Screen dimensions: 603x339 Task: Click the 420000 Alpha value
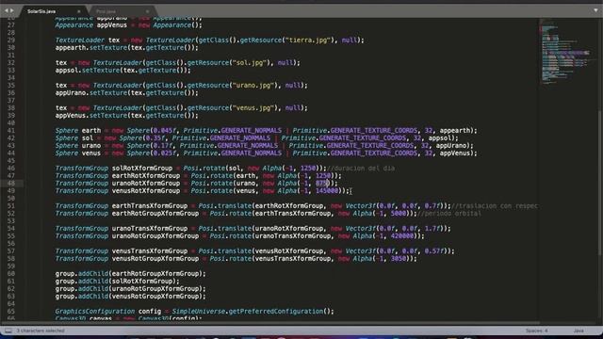[402, 236]
